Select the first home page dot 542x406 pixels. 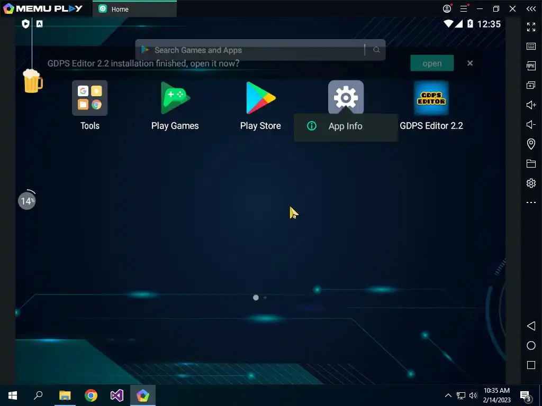pos(256,298)
